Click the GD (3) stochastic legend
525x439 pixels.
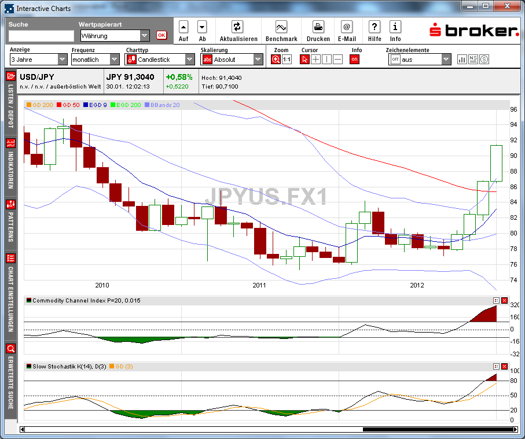[121, 366]
